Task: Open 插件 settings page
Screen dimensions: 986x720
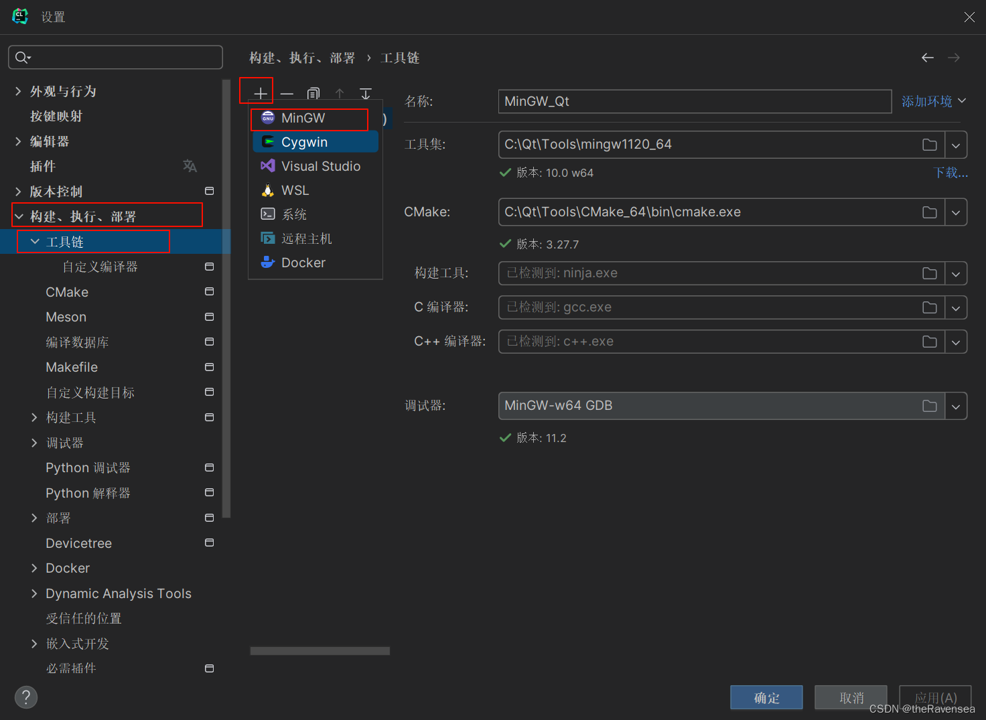Action: (x=43, y=166)
